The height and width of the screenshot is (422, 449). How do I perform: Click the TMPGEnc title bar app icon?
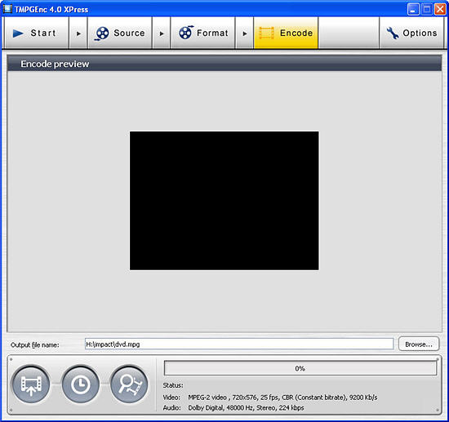click(x=7, y=9)
